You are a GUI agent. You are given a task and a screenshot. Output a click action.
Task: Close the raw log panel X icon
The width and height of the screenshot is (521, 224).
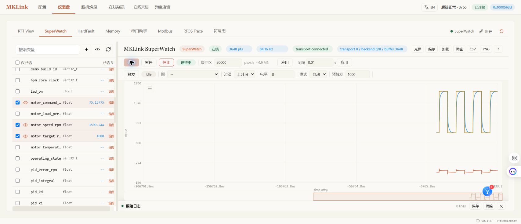[501, 206]
